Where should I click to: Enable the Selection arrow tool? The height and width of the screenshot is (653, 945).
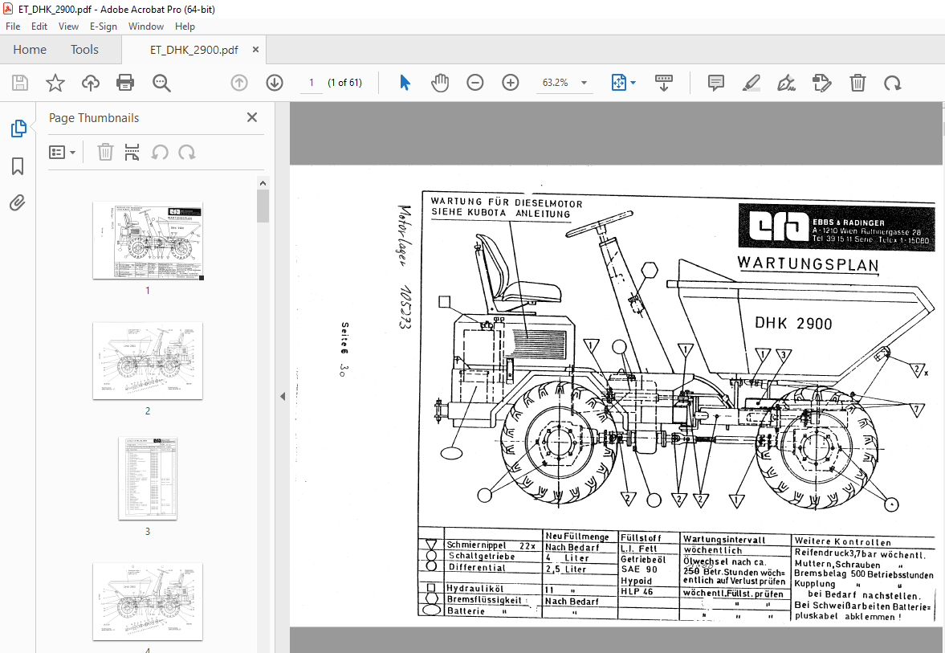[405, 82]
